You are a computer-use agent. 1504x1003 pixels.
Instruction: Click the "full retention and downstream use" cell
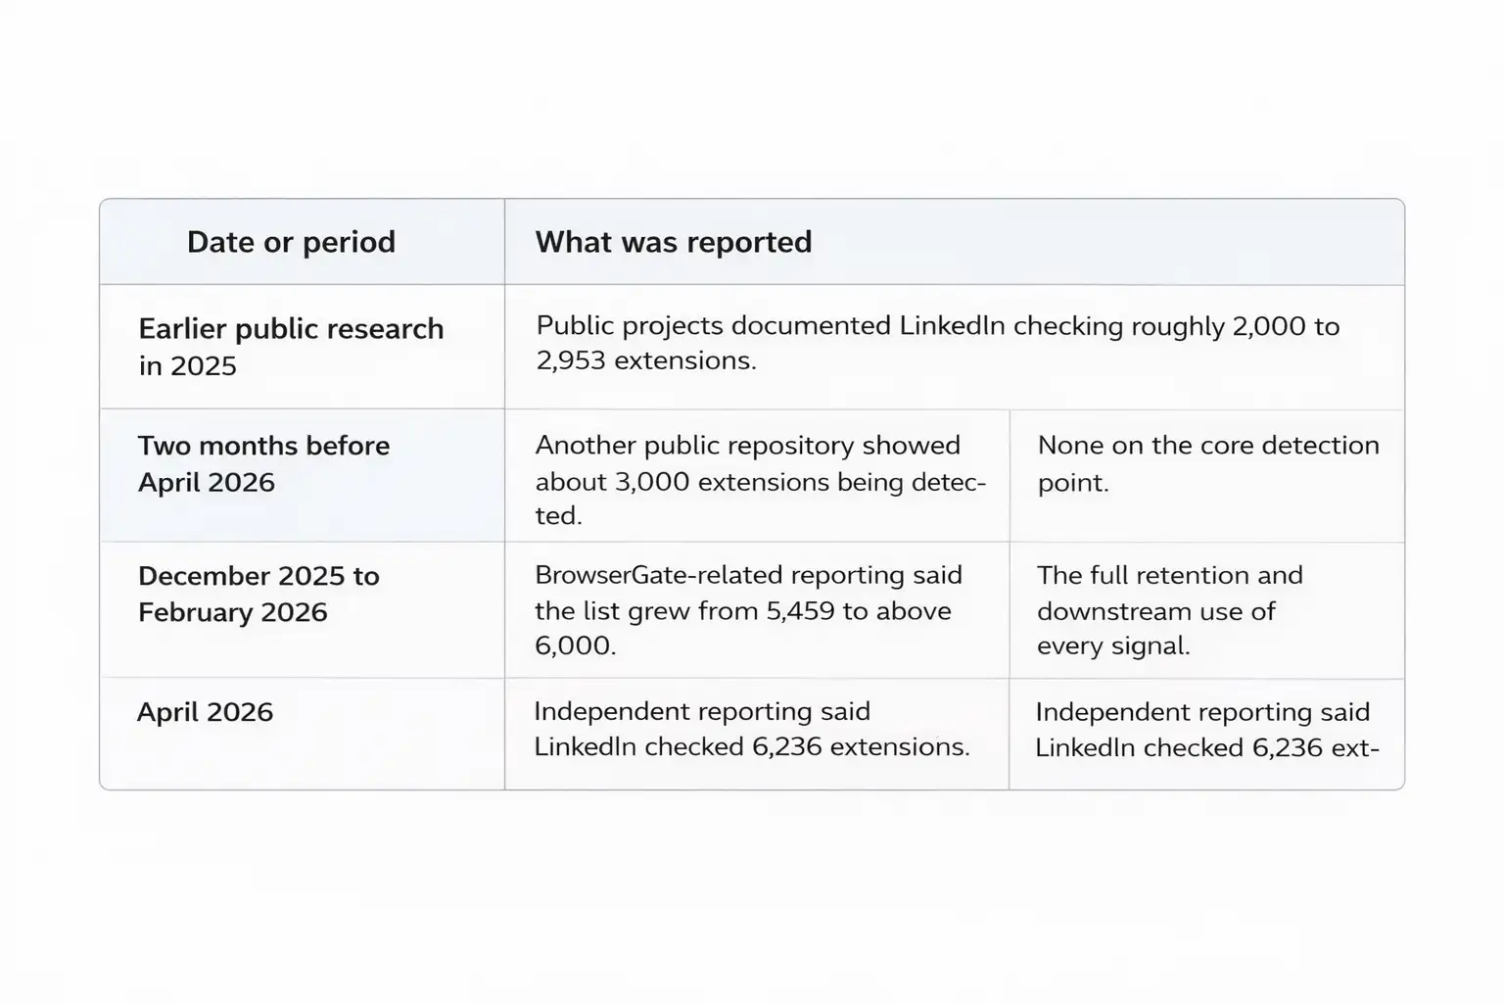(x=1169, y=610)
